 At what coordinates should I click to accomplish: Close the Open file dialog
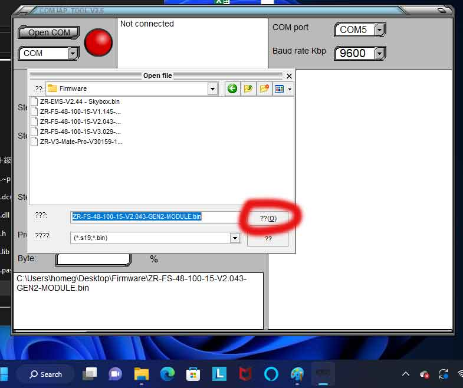(x=290, y=76)
